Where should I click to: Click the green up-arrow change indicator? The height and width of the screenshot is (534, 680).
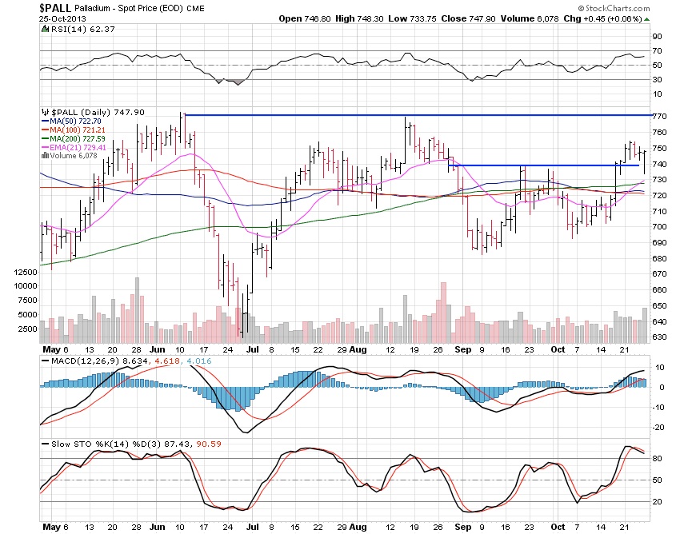coord(646,19)
